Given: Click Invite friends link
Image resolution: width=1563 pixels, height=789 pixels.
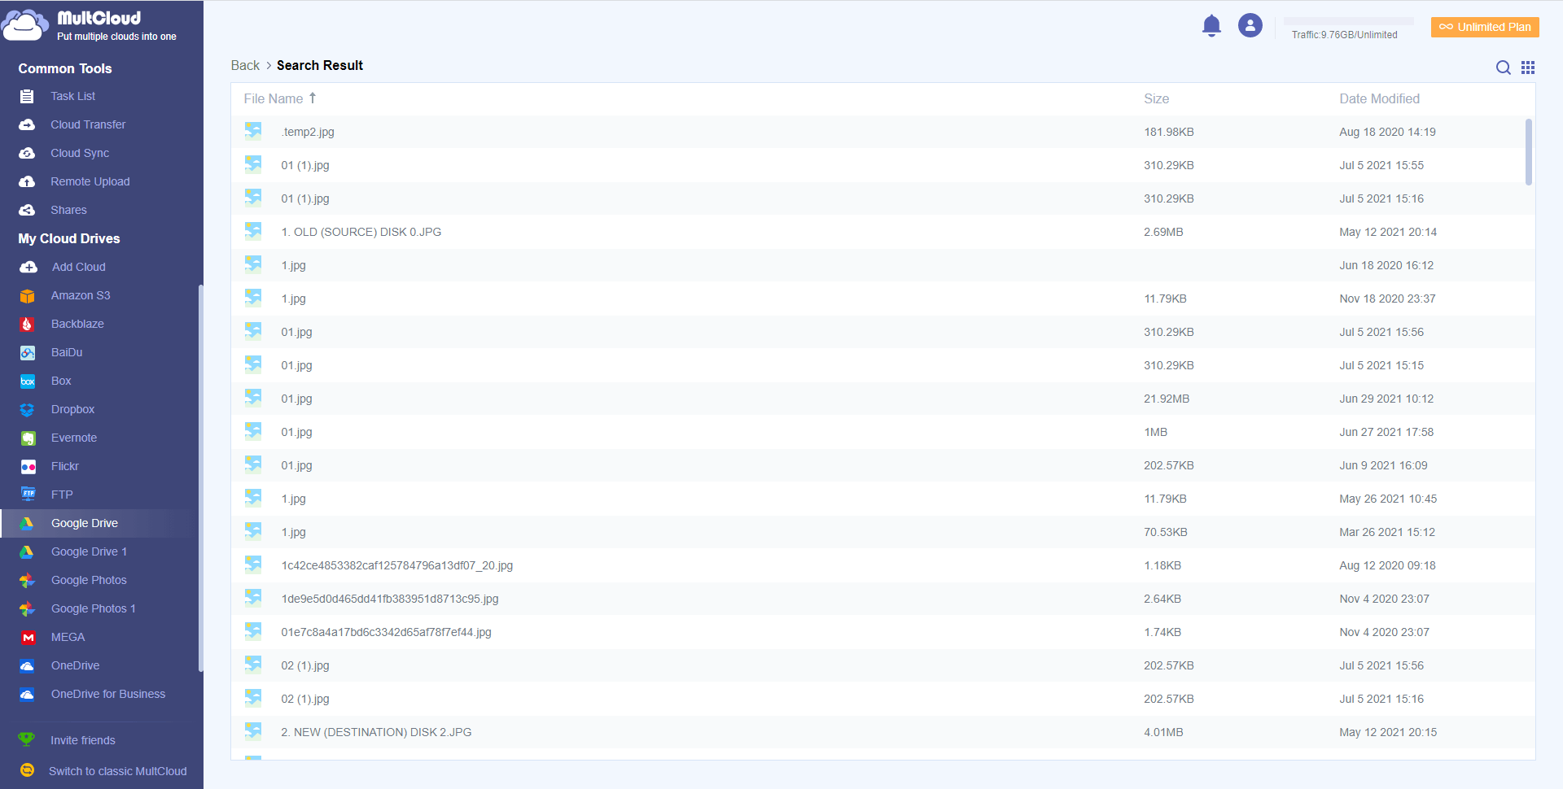Looking at the screenshot, I should (x=83, y=740).
